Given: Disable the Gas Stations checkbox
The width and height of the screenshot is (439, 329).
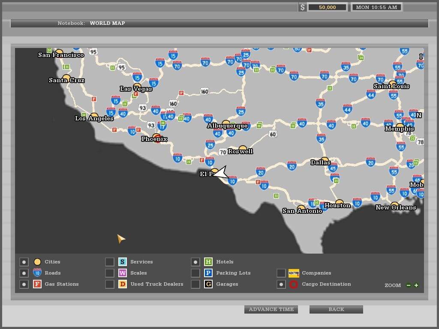Looking at the screenshot, I should (24, 284).
